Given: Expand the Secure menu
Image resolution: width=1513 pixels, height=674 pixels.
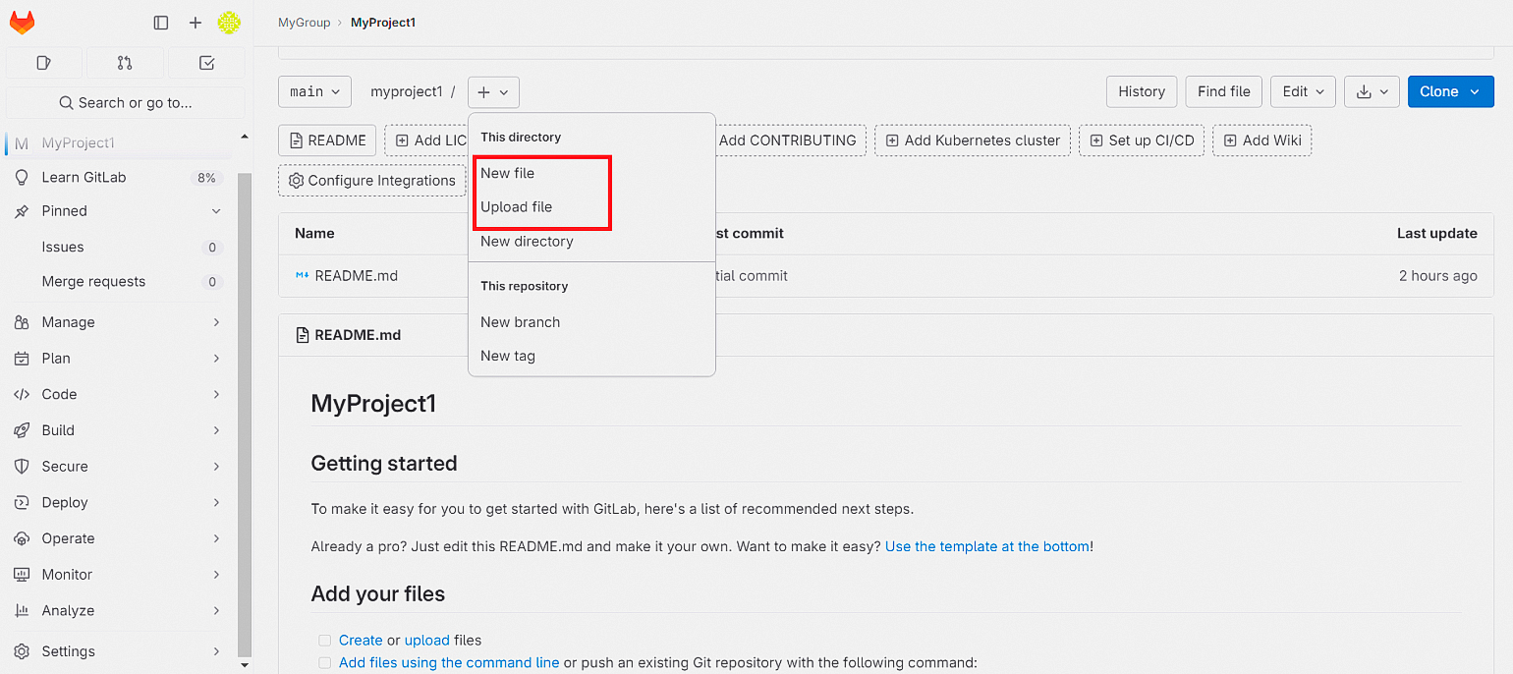Looking at the screenshot, I should click(x=118, y=467).
